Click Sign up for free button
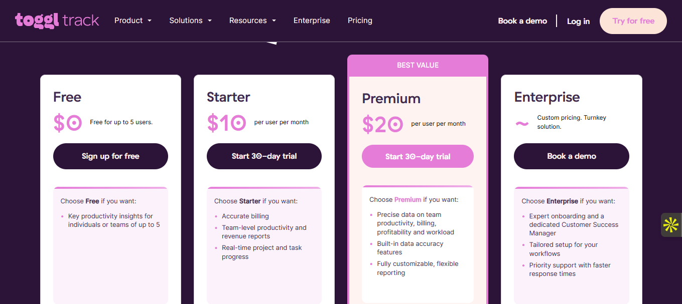The image size is (682, 304). tap(110, 156)
